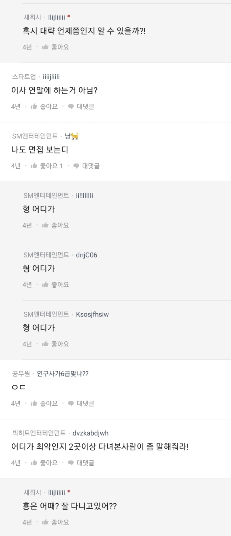Like dnjC06's '형 어디가' reply with the thumbs-up
The width and height of the screenshot is (231, 536).
pyautogui.click(x=45, y=284)
